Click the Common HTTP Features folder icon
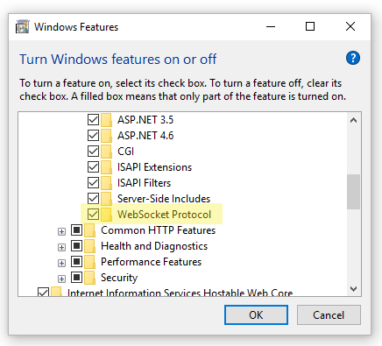Viewport: 382px width, 346px height. (x=90, y=230)
